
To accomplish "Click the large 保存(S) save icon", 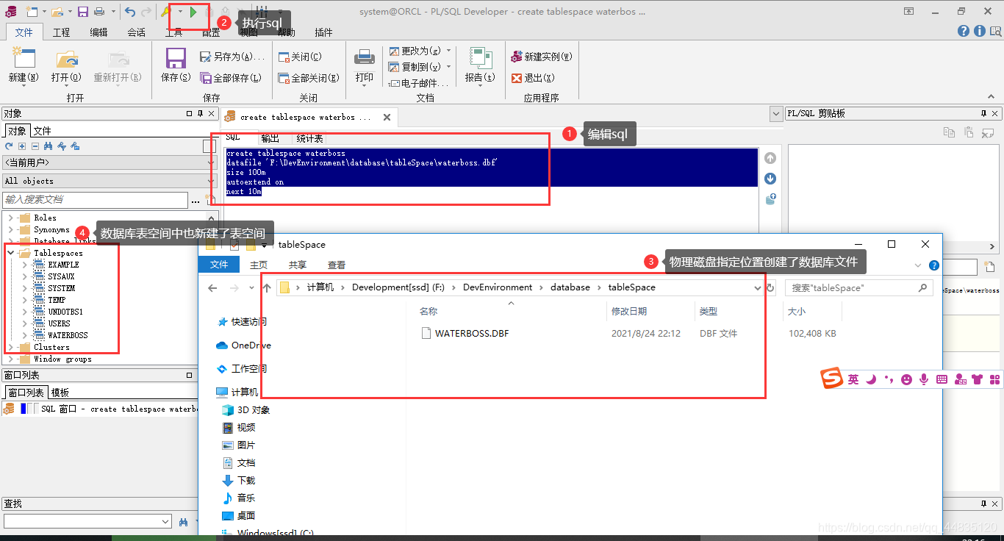I will pyautogui.click(x=176, y=59).
